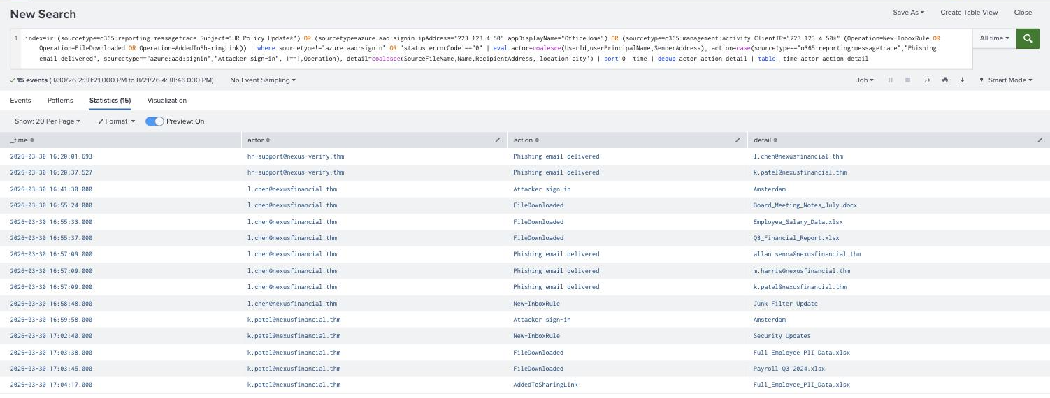Viewport: 1050px width, 398px height.
Task: Switch to the Patterns tab
Action: 60,101
